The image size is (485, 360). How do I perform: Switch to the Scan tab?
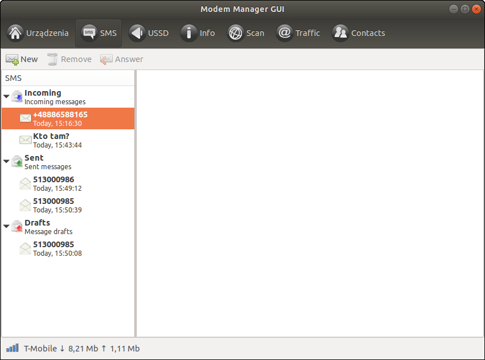(x=246, y=33)
